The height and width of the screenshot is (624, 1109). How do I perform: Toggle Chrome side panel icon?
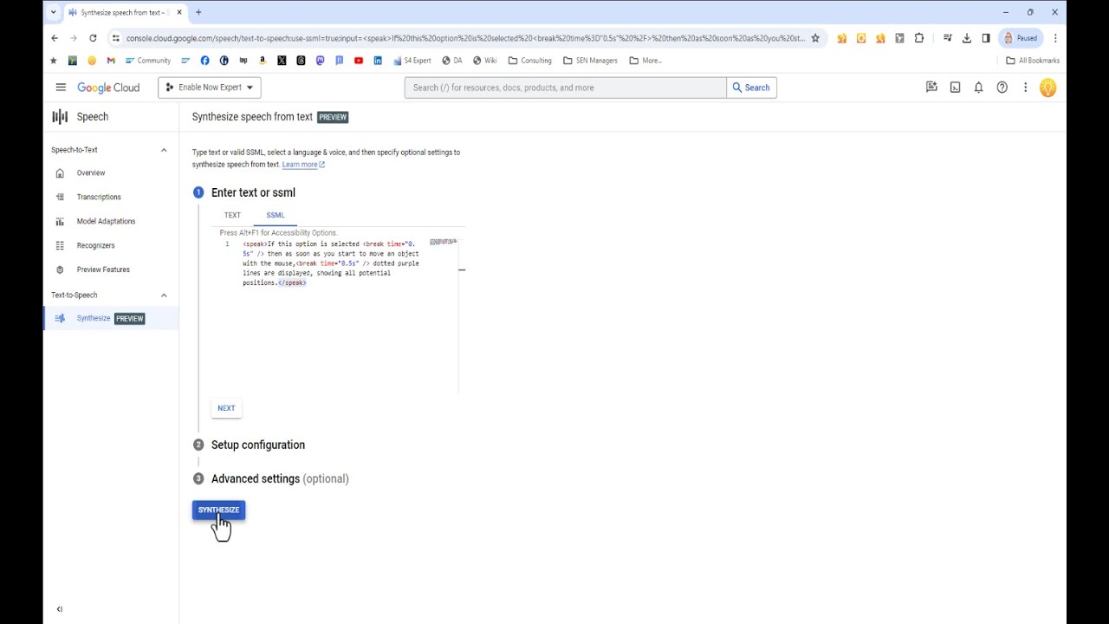[x=986, y=38]
